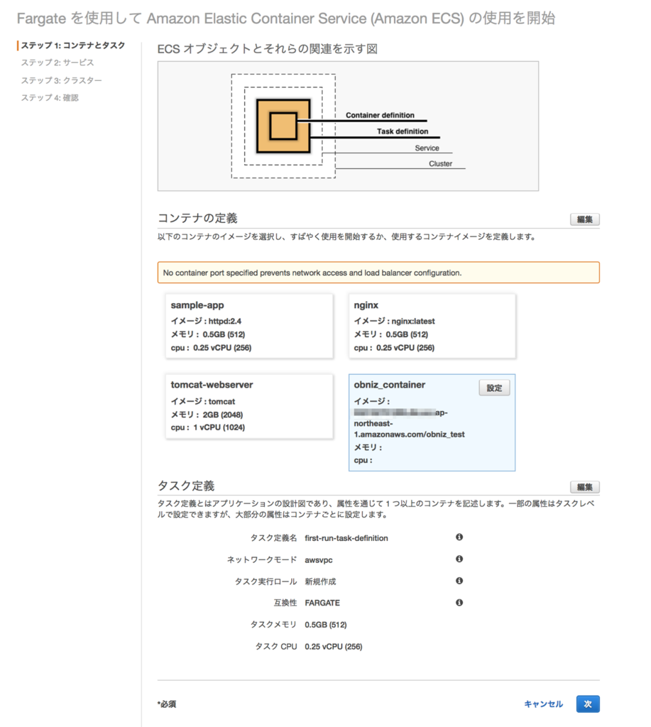Click the 次 button

tap(588, 704)
